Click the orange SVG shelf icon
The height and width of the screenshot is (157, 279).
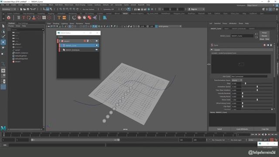(64, 17)
